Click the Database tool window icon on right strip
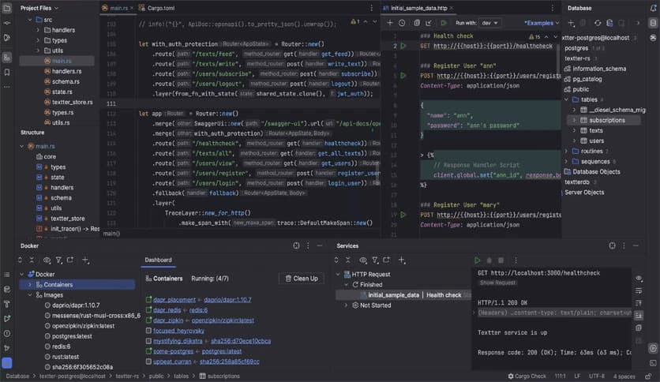This screenshot has width=660, height=382. pos(653,23)
